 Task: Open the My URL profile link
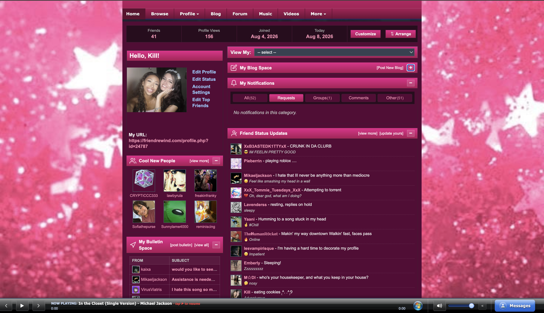(168, 143)
